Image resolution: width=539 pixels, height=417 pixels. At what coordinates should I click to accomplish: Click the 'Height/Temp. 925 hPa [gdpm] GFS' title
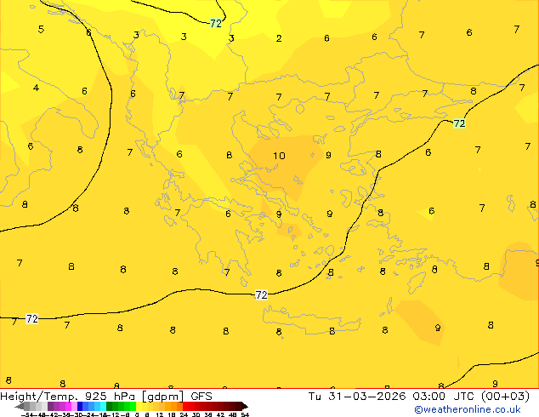[x=106, y=397]
